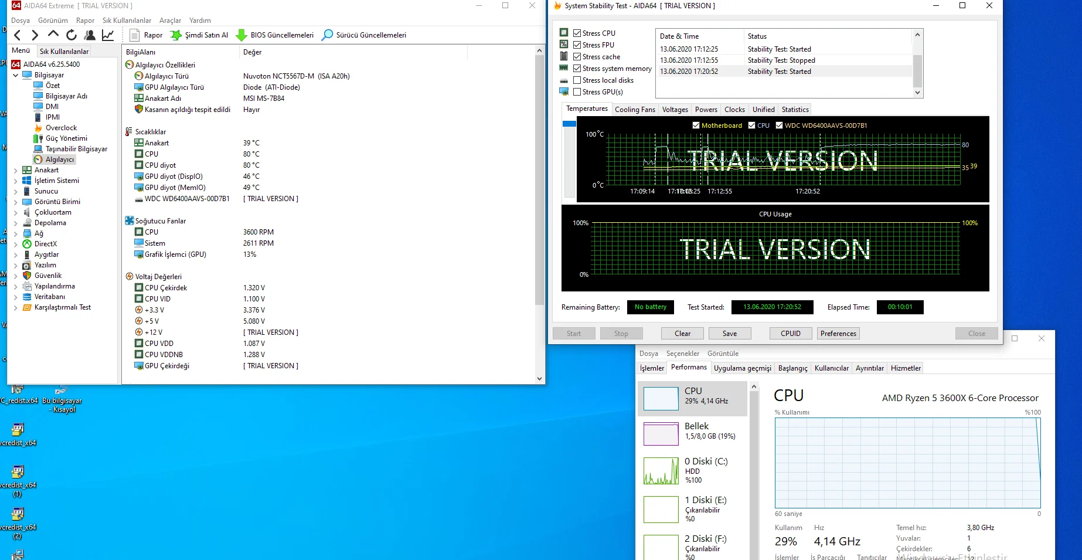The image size is (1082, 560).
Task: Open the Araçlar menu
Action: click(170, 21)
